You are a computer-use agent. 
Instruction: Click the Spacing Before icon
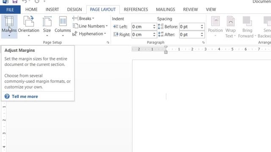161,26
